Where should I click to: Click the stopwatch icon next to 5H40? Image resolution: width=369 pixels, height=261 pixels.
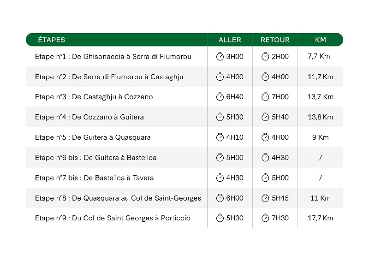point(265,117)
